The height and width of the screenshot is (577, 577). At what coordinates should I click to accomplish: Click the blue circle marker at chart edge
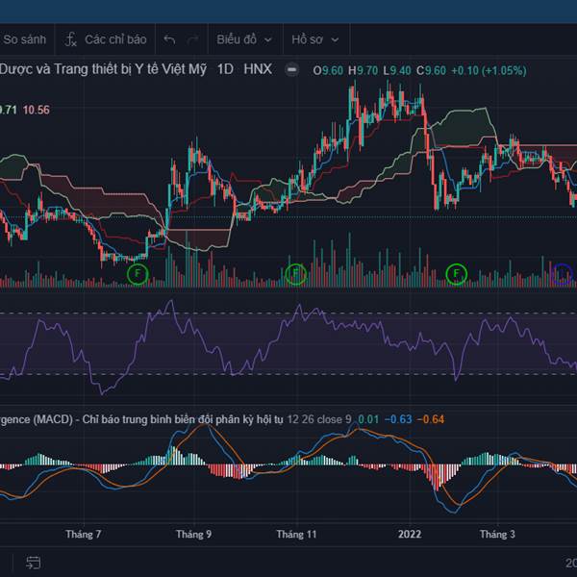(x=564, y=275)
